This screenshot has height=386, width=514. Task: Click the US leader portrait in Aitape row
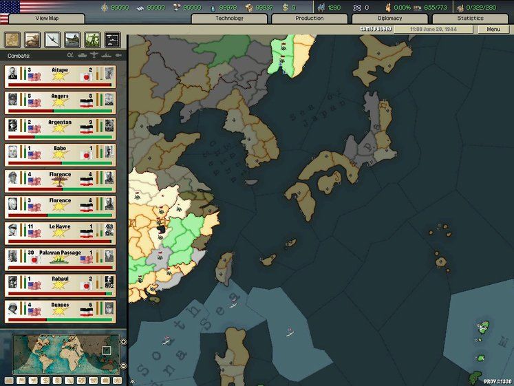[13, 74]
